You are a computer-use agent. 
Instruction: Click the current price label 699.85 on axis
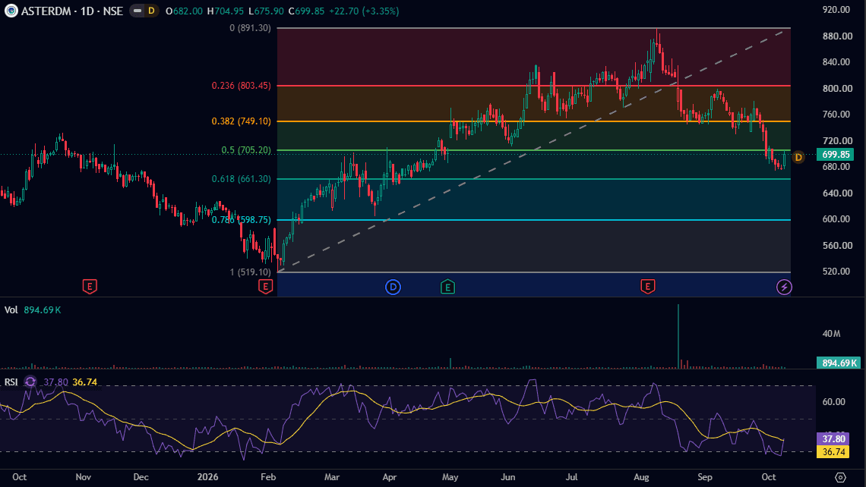(x=836, y=155)
